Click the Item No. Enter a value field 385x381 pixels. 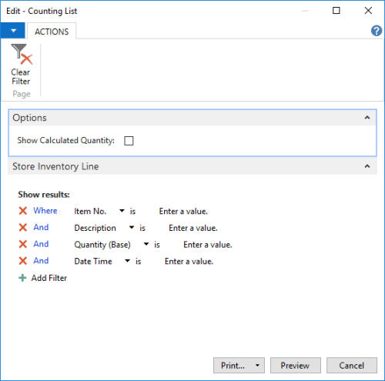tap(183, 211)
